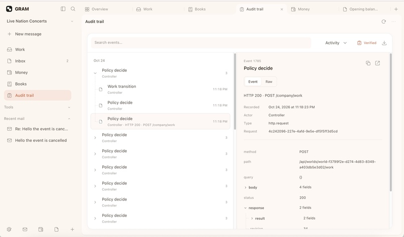Open the Live Nation Concerts company dropdown

[x=40, y=21]
